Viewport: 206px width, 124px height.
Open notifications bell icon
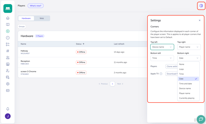point(8,109)
